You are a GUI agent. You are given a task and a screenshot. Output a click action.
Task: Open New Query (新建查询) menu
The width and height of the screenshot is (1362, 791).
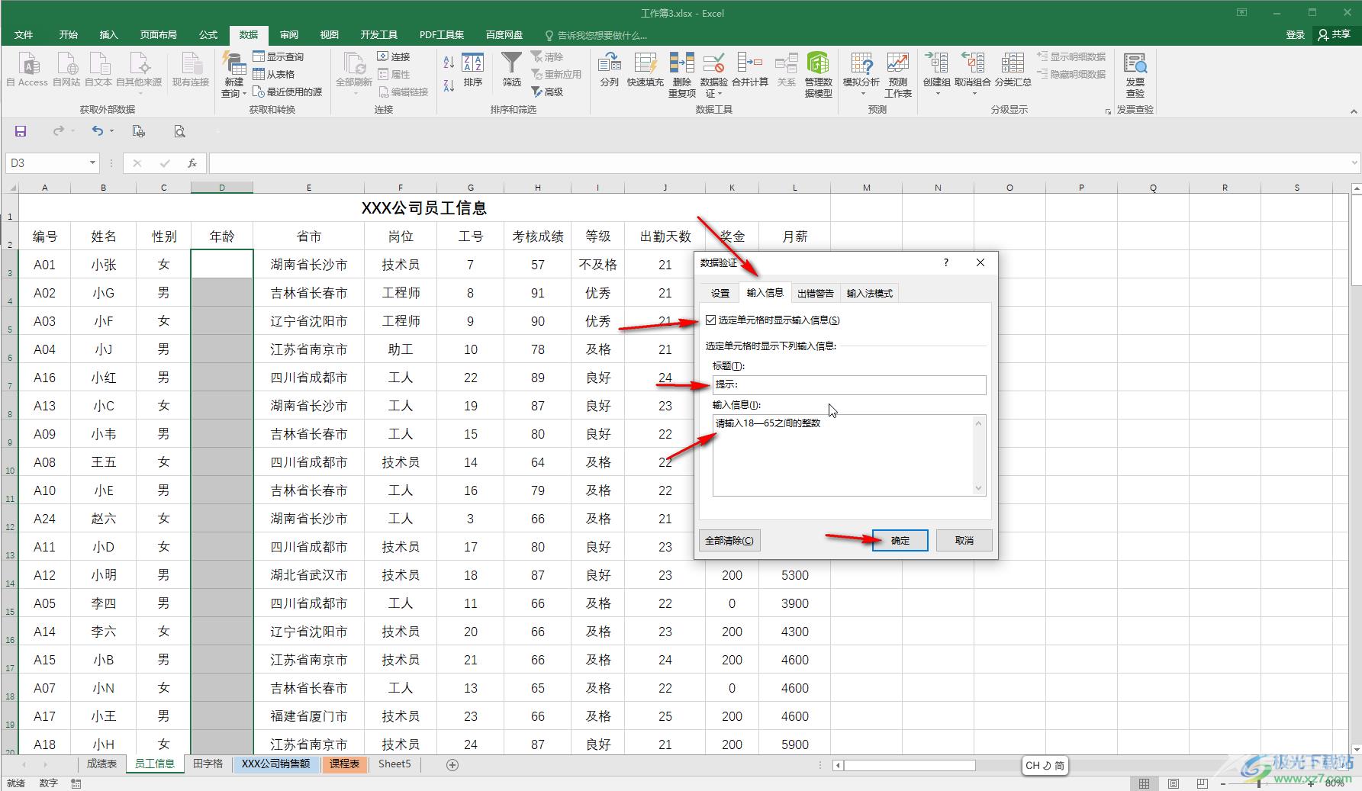click(233, 75)
